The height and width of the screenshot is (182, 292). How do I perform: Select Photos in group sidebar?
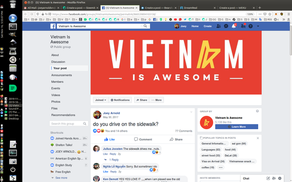tap(56, 102)
